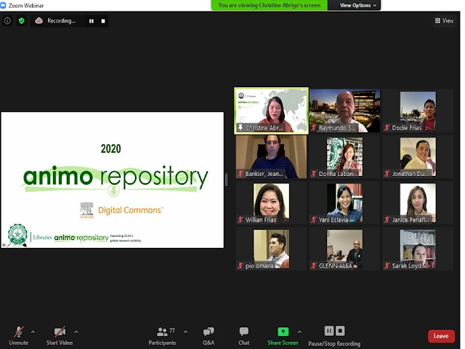Select Raymundo's video thumbnail
465x349 pixels.
pos(344,111)
